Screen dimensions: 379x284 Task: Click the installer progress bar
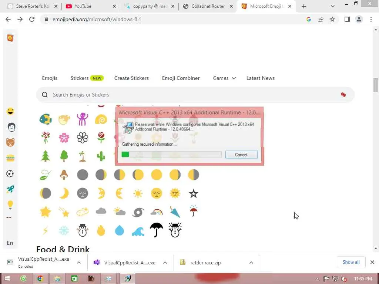pos(171,155)
